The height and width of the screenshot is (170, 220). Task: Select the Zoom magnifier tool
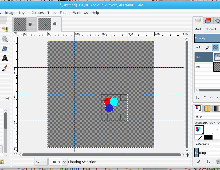click(5, 39)
